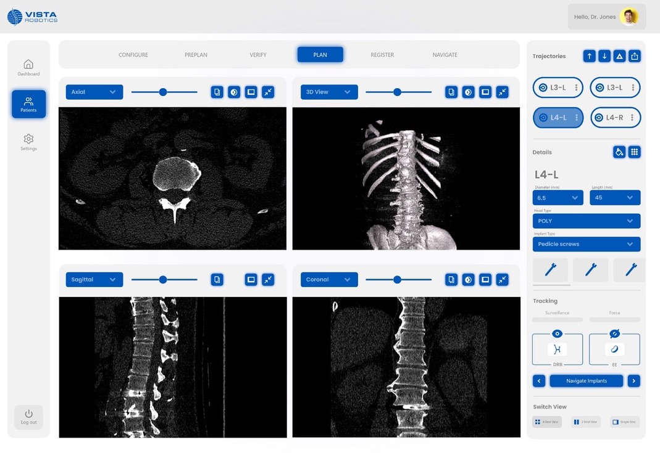Select the L4-R trajectory
This screenshot has width=660, height=453.
(x=616, y=118)
